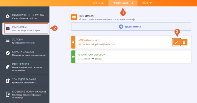Click the text 'Креирај ток одобравања.'
The width and height of the screenshot is (197, 103).
coord(24,83)
